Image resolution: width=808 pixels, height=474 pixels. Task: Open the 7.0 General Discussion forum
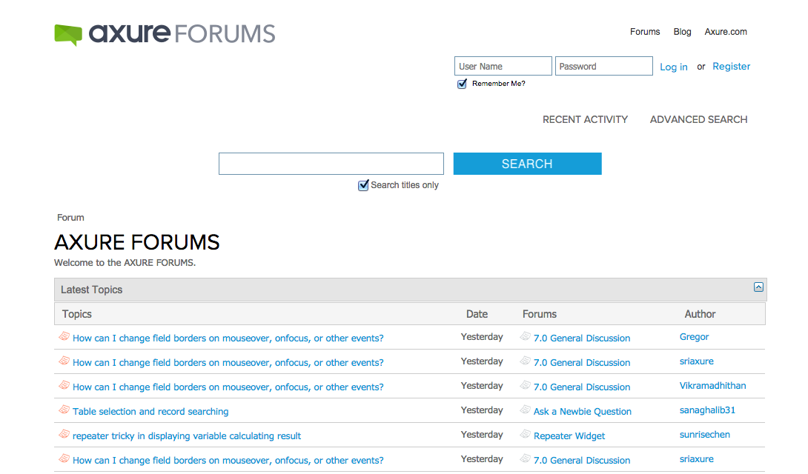[582, 338]
